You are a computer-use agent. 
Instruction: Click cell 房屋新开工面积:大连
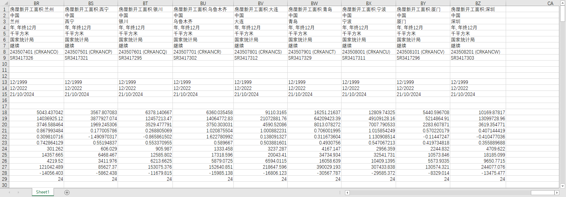tap(261, 9)
